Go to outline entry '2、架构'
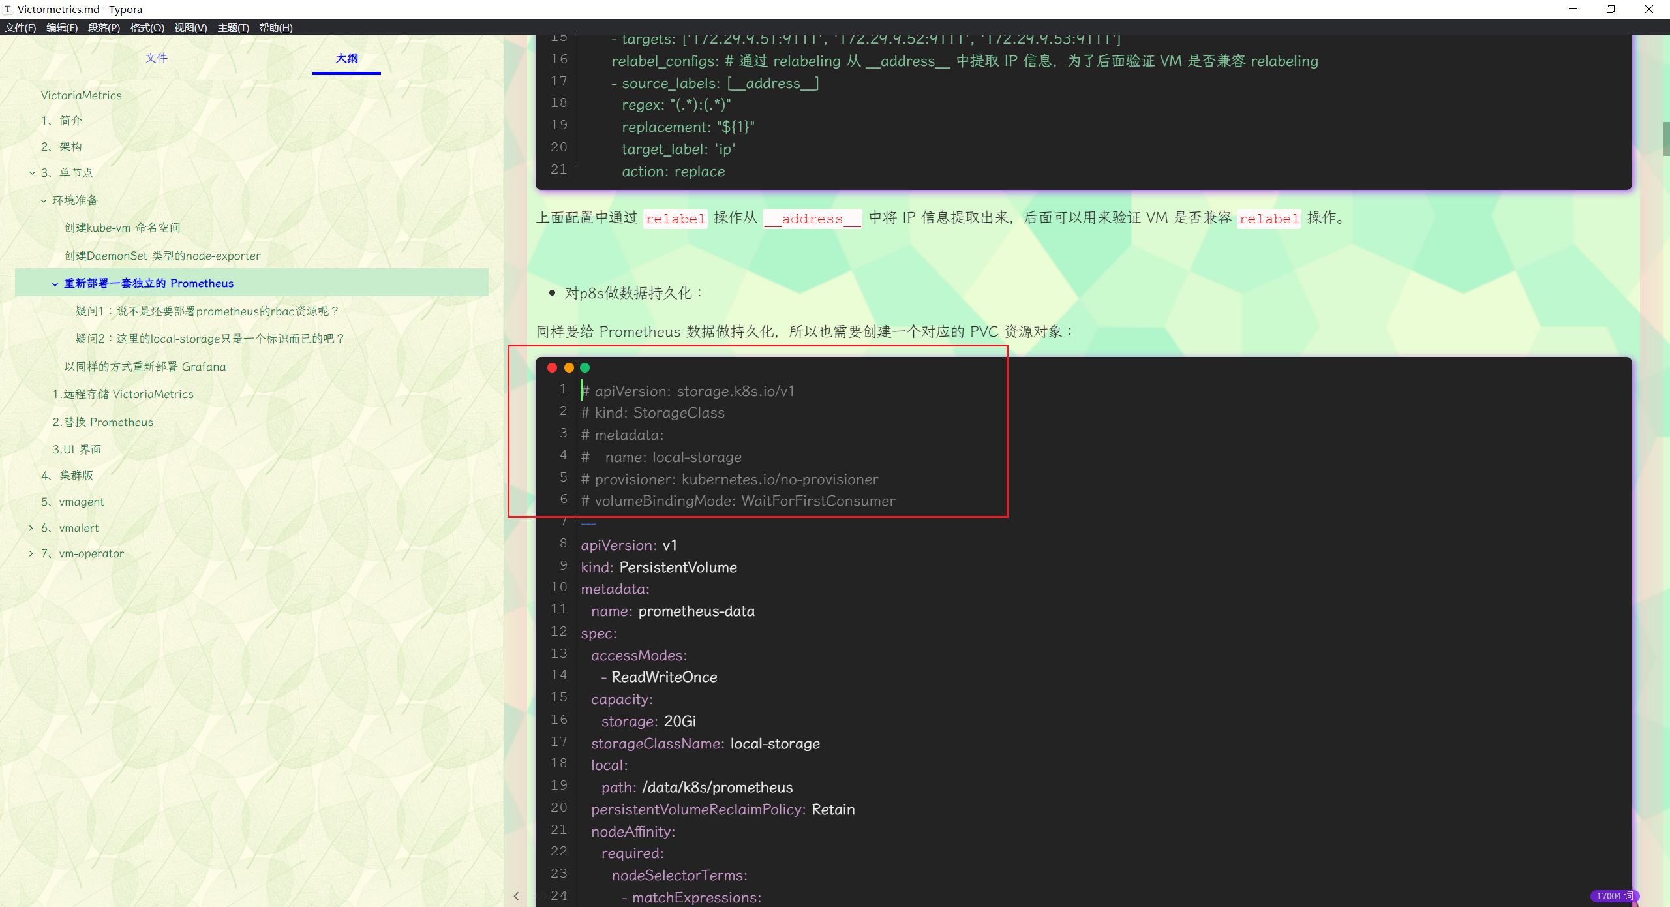This screenshot has height=907, width=1670. [61, 147]
